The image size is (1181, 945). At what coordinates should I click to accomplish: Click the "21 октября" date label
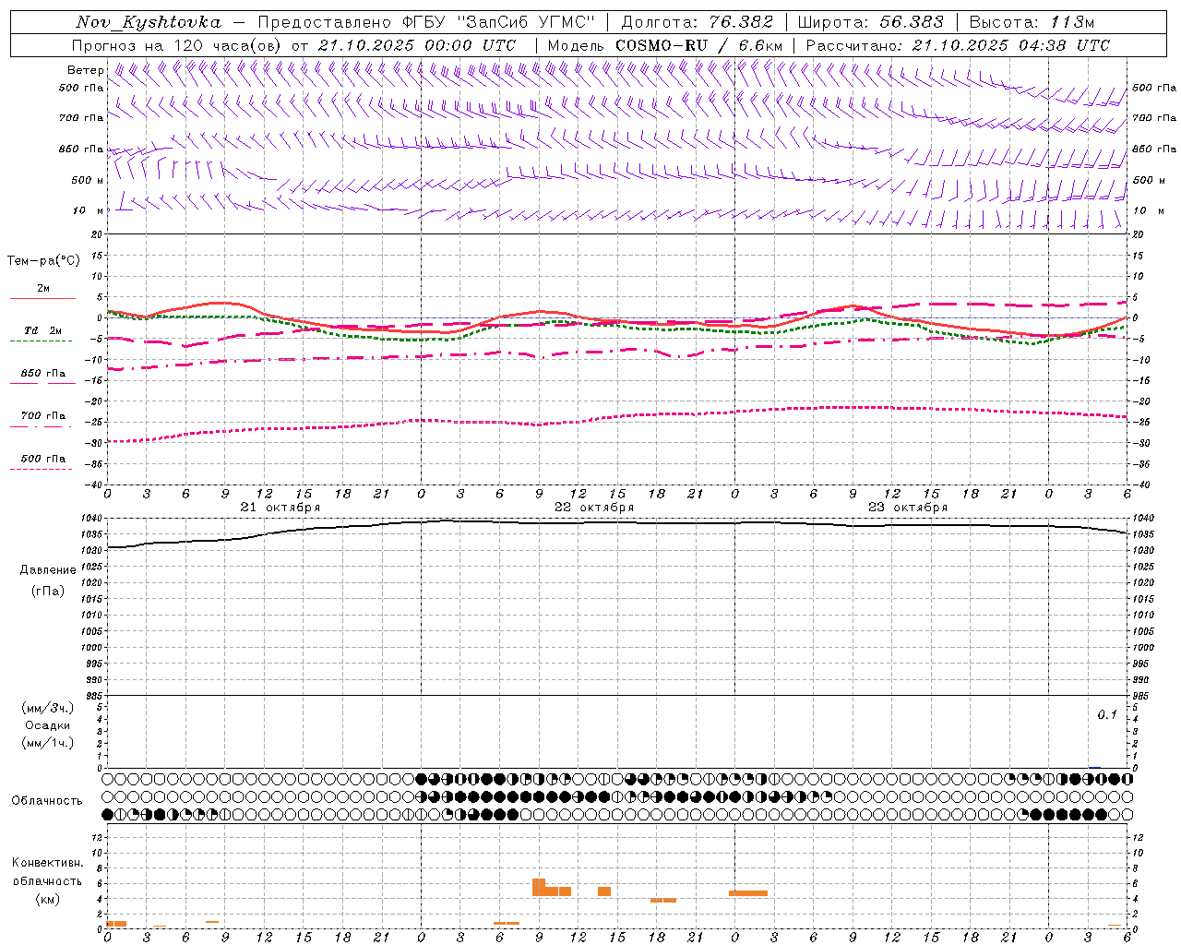[280, 508]
